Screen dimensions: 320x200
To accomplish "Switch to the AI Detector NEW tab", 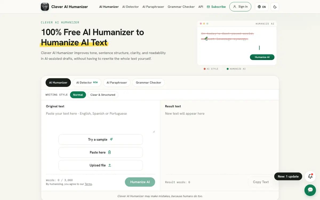I will pyautogui.click(x=87, y=82).
